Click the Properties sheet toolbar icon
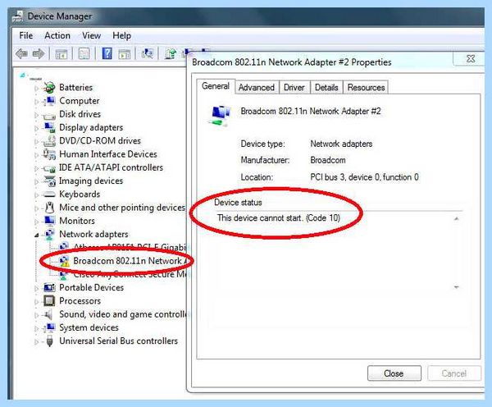Viewport: 492px width, 407px height. 84,53
